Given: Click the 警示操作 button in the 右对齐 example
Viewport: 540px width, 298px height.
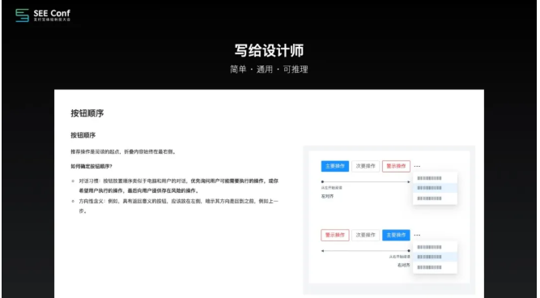Looking at the screenshot, I should point(334,235).
